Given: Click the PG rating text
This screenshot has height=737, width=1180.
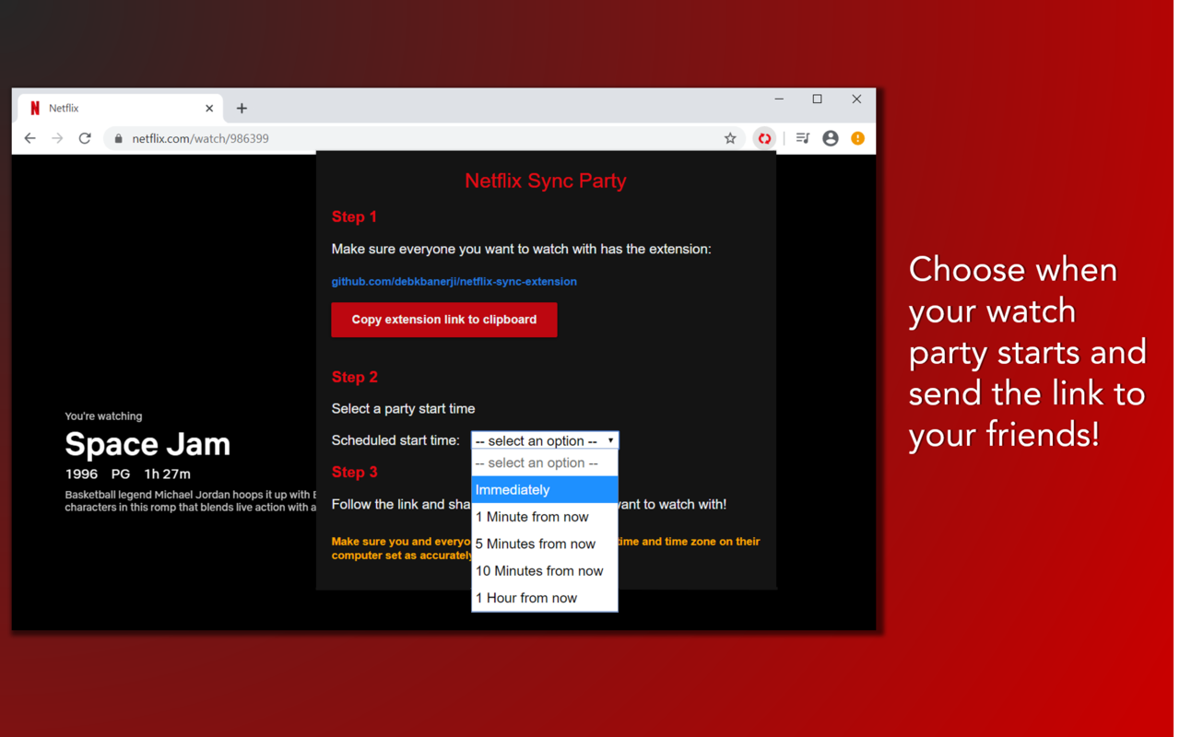Looking at the screenshot, I should pyautogui.click(x=121, y=474).
